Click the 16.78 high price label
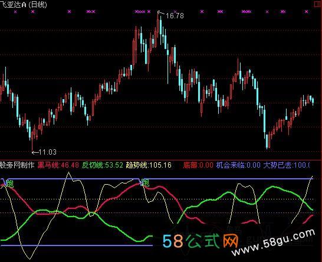322x262 pixels. (175, 15)
